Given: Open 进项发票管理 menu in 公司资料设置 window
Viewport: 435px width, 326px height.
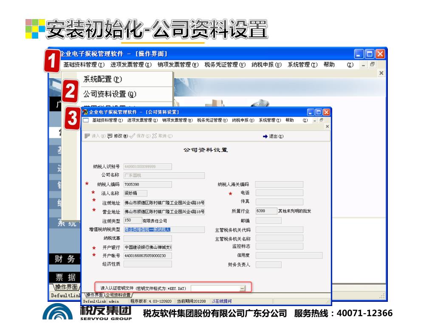Looking at the screenshot, I should (142, 120).
